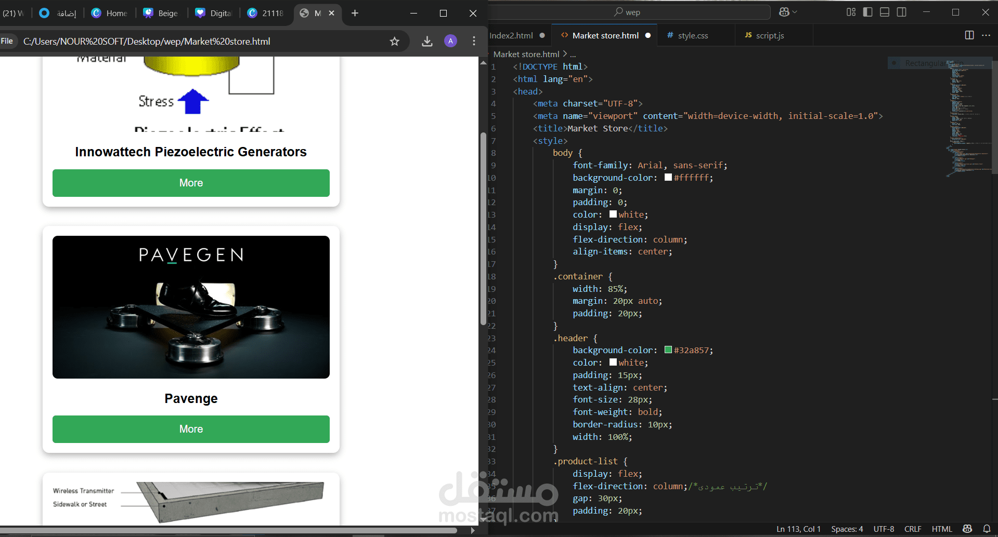998x537 pixels.
Task: Click the browser address bar URL
Action: (x=147, y=41)
